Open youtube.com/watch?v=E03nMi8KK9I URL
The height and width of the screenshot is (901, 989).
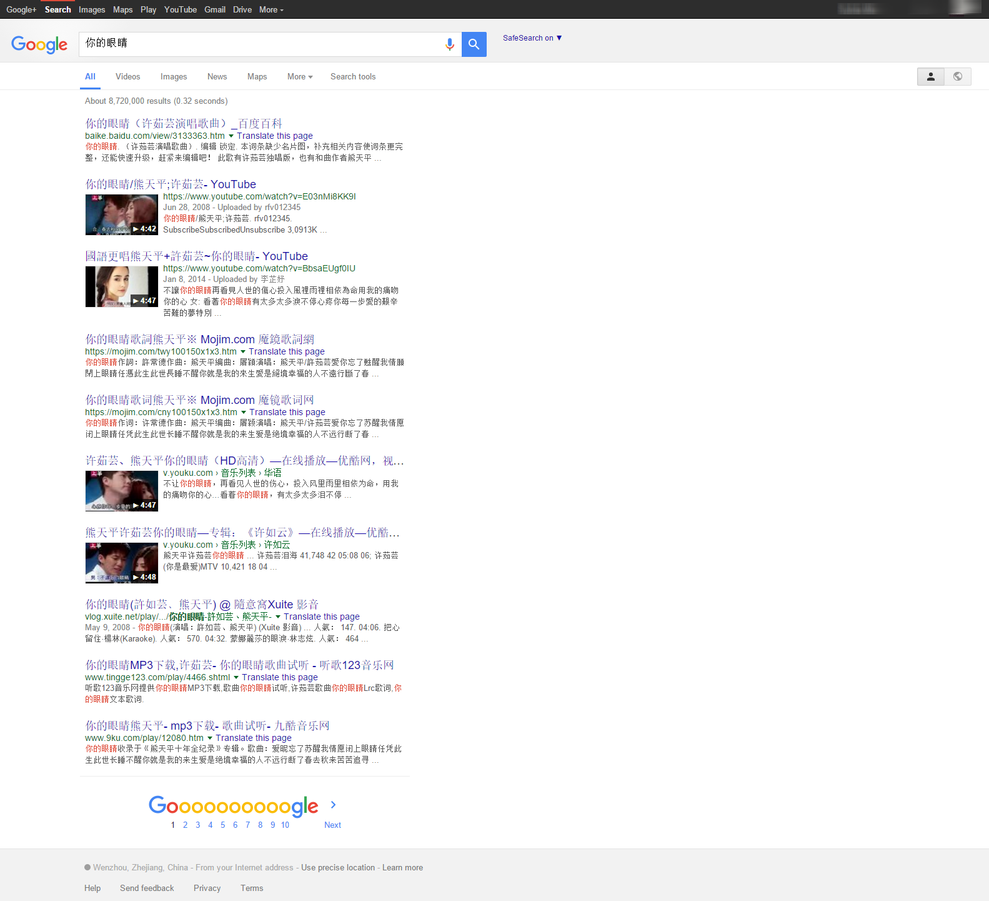(259, 196)
